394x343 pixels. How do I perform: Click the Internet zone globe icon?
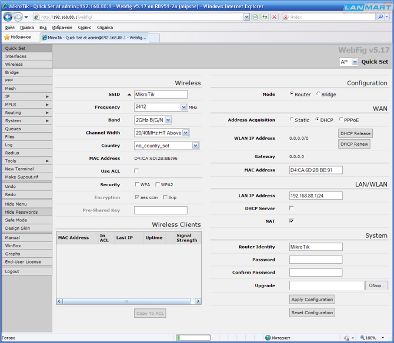coord(268,338)
